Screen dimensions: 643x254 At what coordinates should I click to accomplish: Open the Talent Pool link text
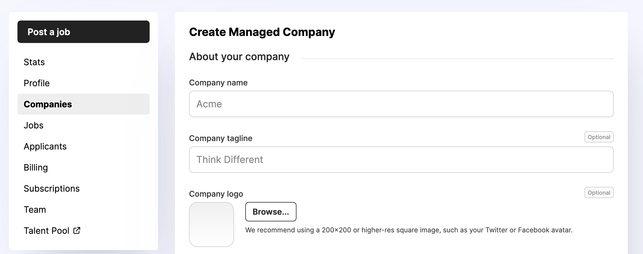pyautogui.click(x=46, y=231)
